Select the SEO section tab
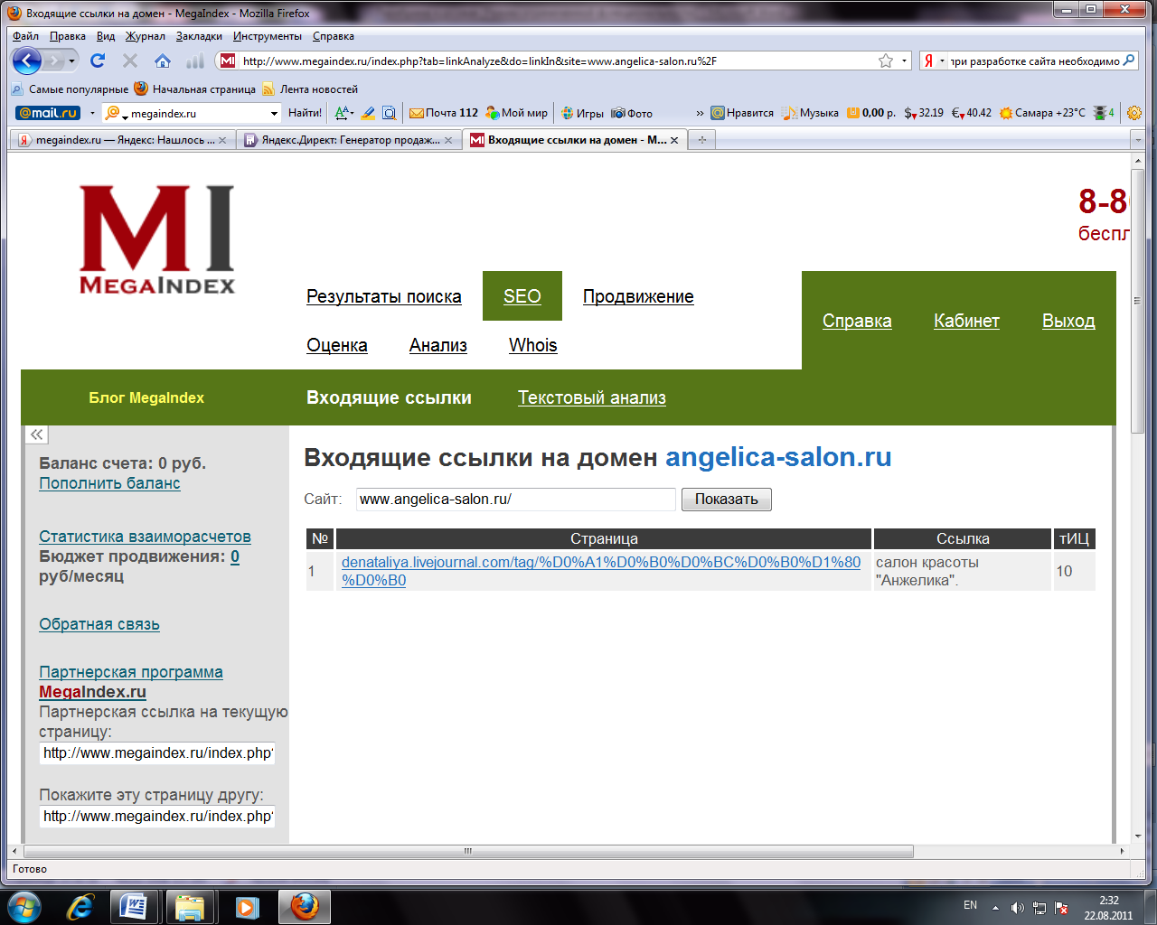1157x925 pixels. [522, 296]
